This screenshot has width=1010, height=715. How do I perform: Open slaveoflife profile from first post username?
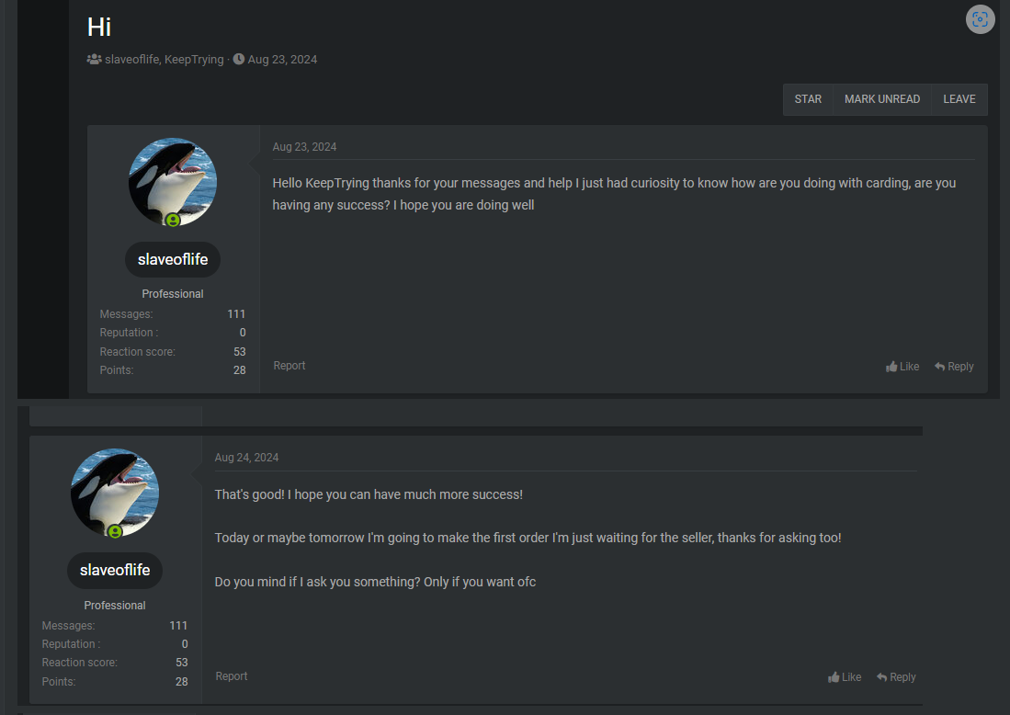[173, 259]
